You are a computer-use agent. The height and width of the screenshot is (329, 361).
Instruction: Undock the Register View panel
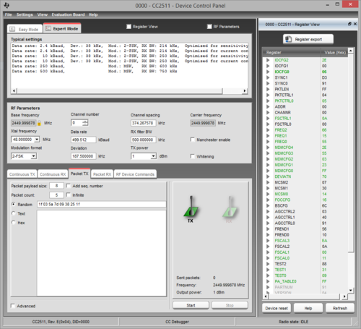pos(349,24)
